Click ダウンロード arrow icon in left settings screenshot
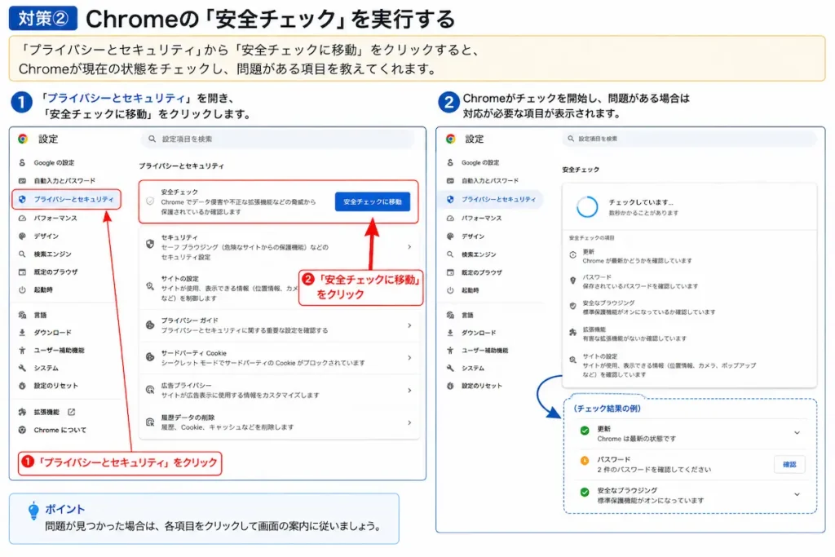This screenshot has width=835, height=557. coord(22,332)
